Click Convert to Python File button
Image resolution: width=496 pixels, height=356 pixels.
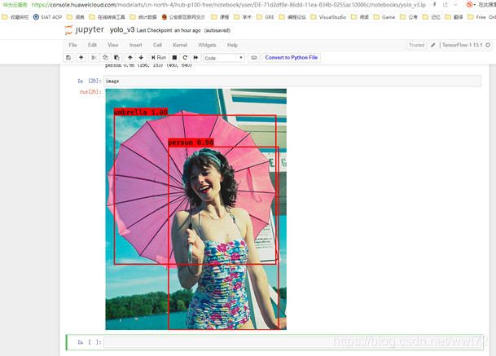coord(291,58)
